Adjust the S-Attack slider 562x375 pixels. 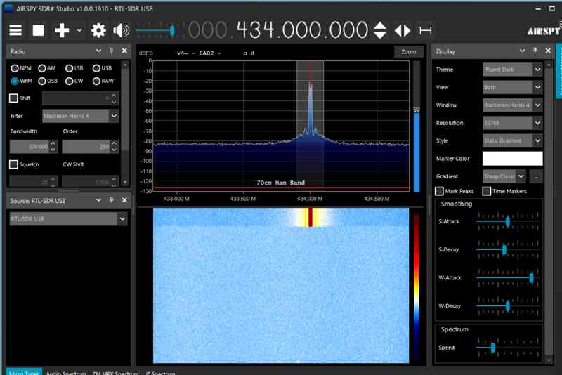[507, 222]
